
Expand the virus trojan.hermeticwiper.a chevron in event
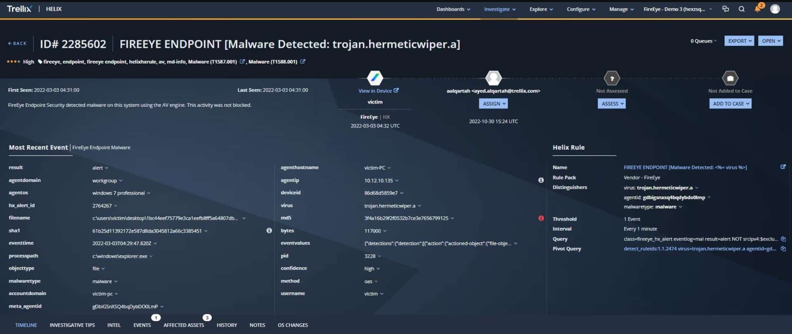[420, 205]
